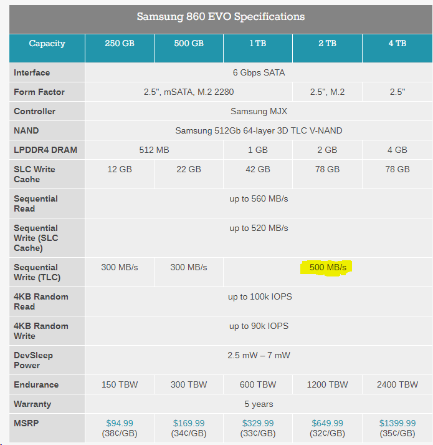Click the table title Samsung 860 EVO Specifications
The width and height of the screenshot is (433, 445).
pyautogui.click(x=221, y=16)
